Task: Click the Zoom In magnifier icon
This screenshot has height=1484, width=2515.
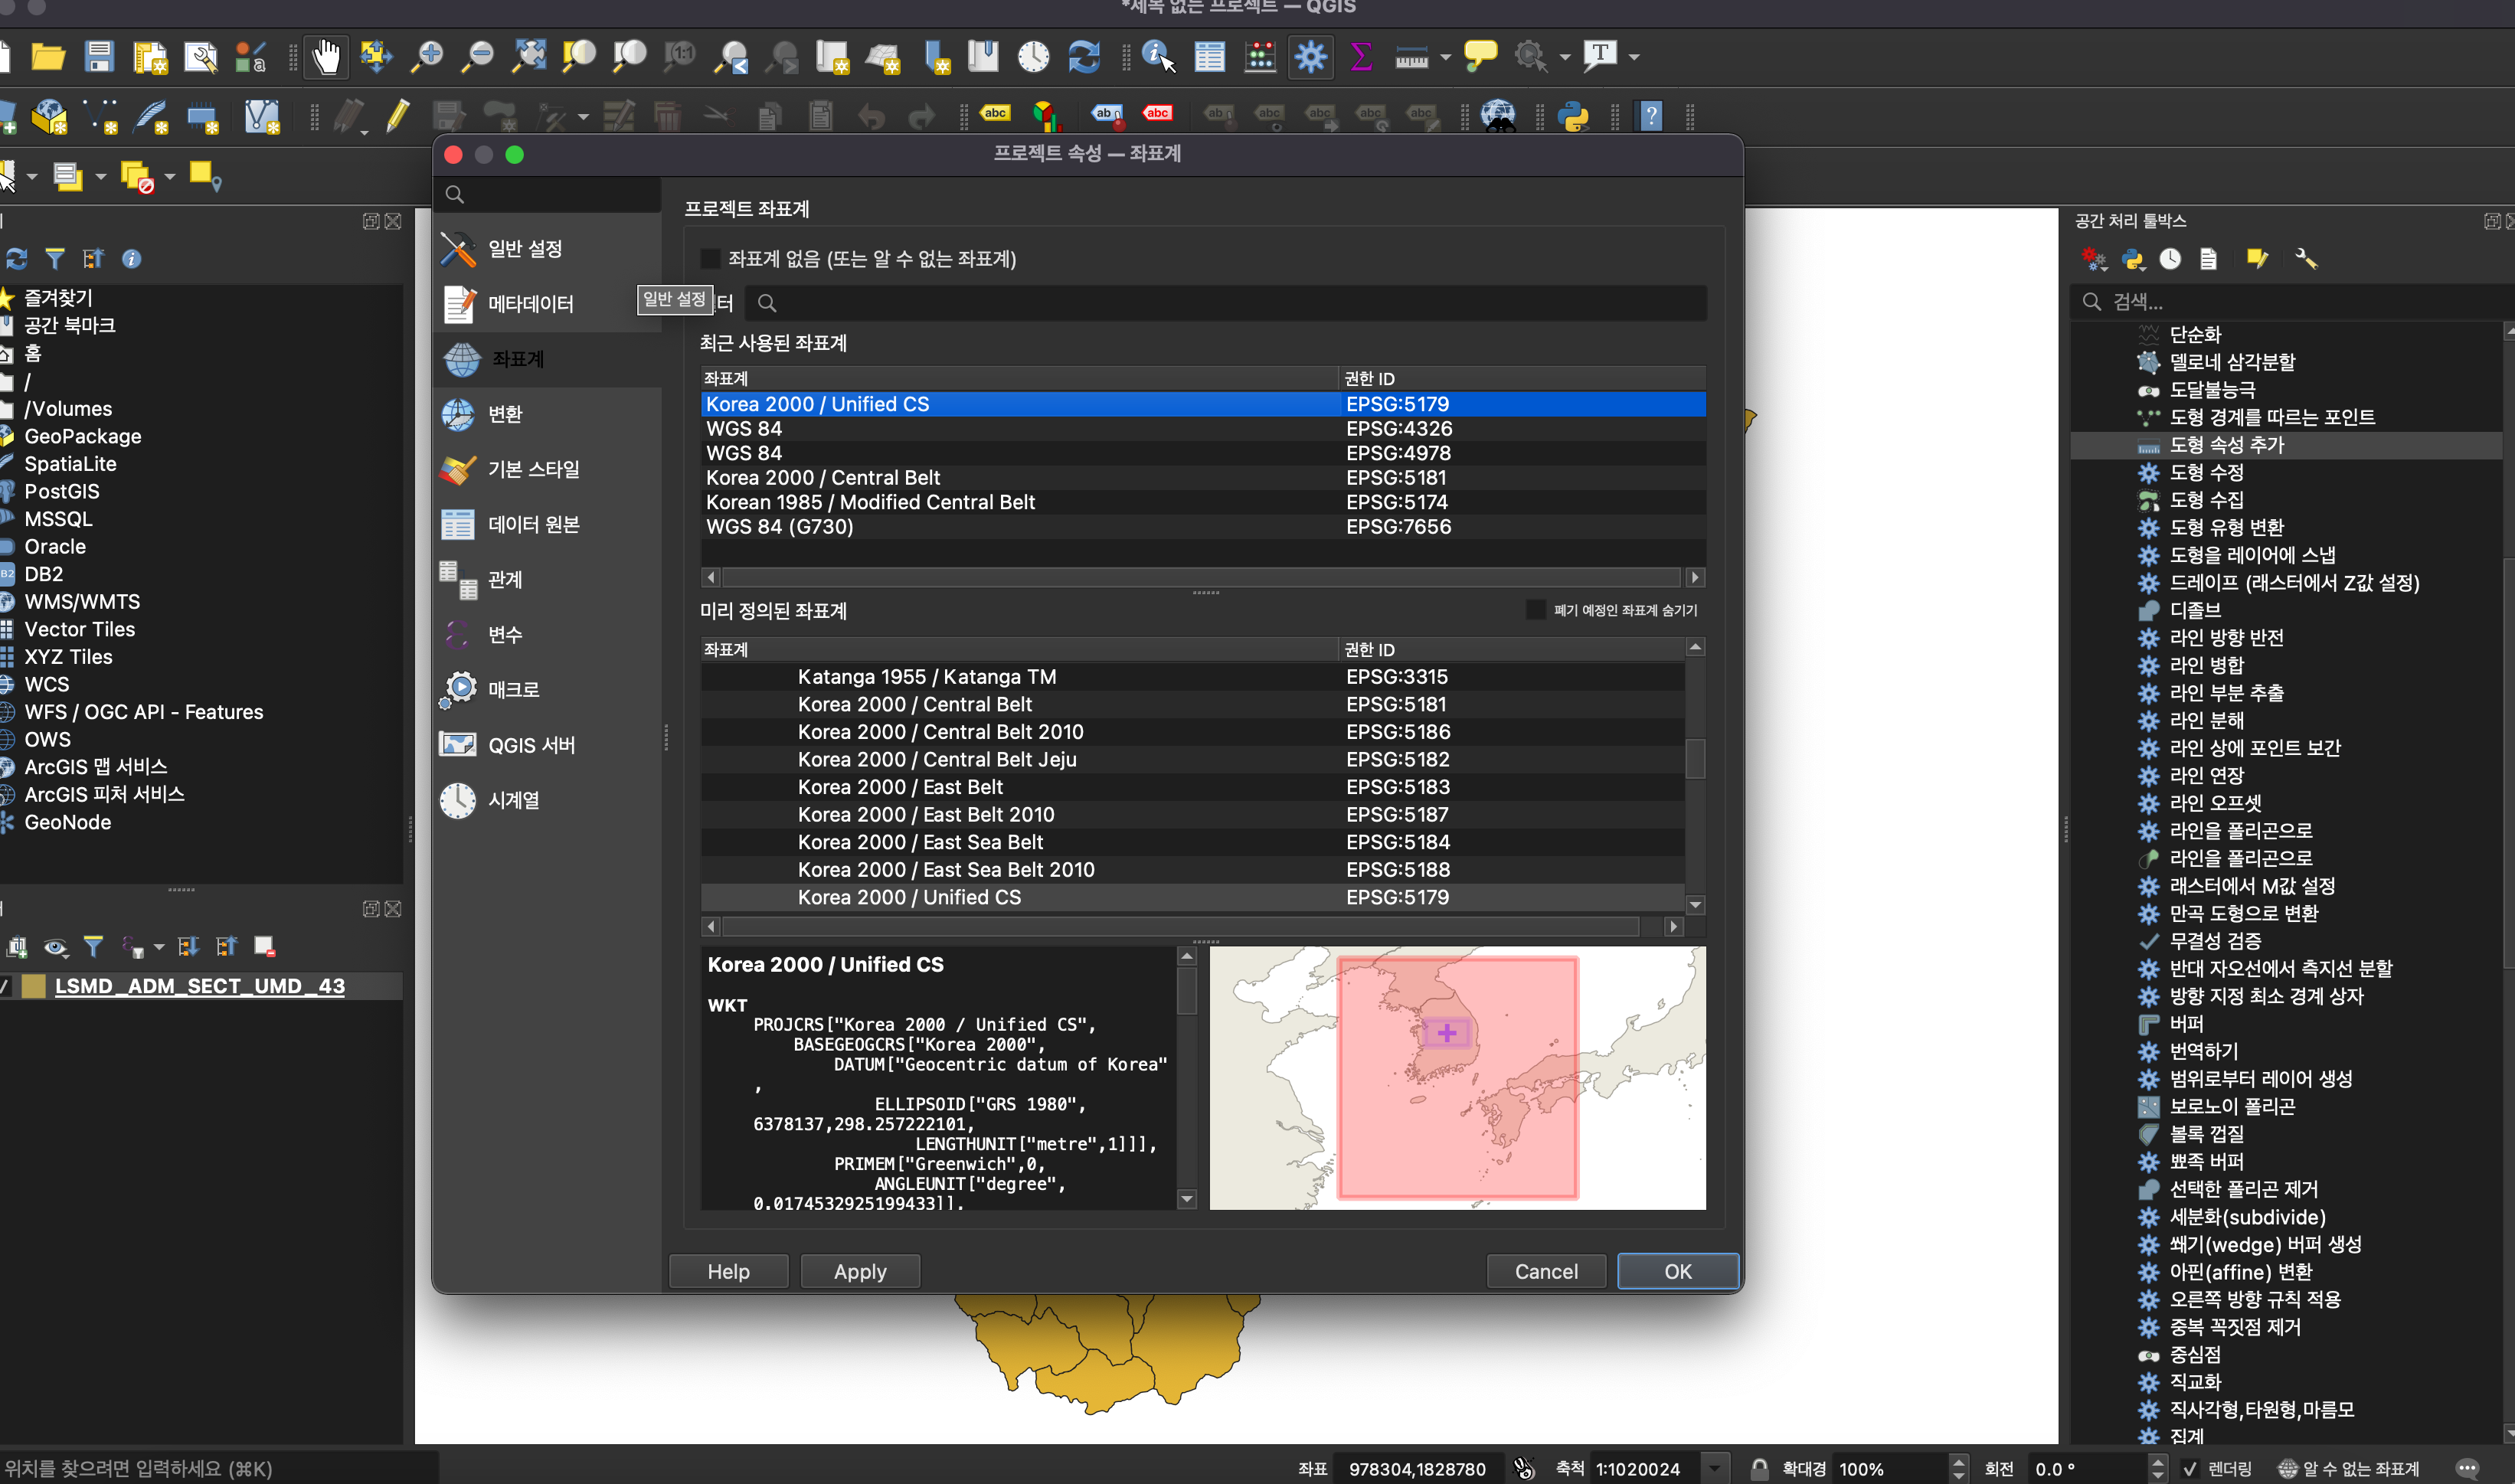Action: coord(428,57)
